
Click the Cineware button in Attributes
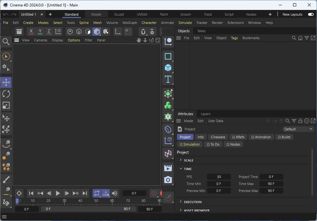[x=218, y=137]
